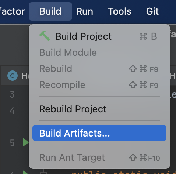
Task: Open the Tools menu
Action: click(120, 11)
